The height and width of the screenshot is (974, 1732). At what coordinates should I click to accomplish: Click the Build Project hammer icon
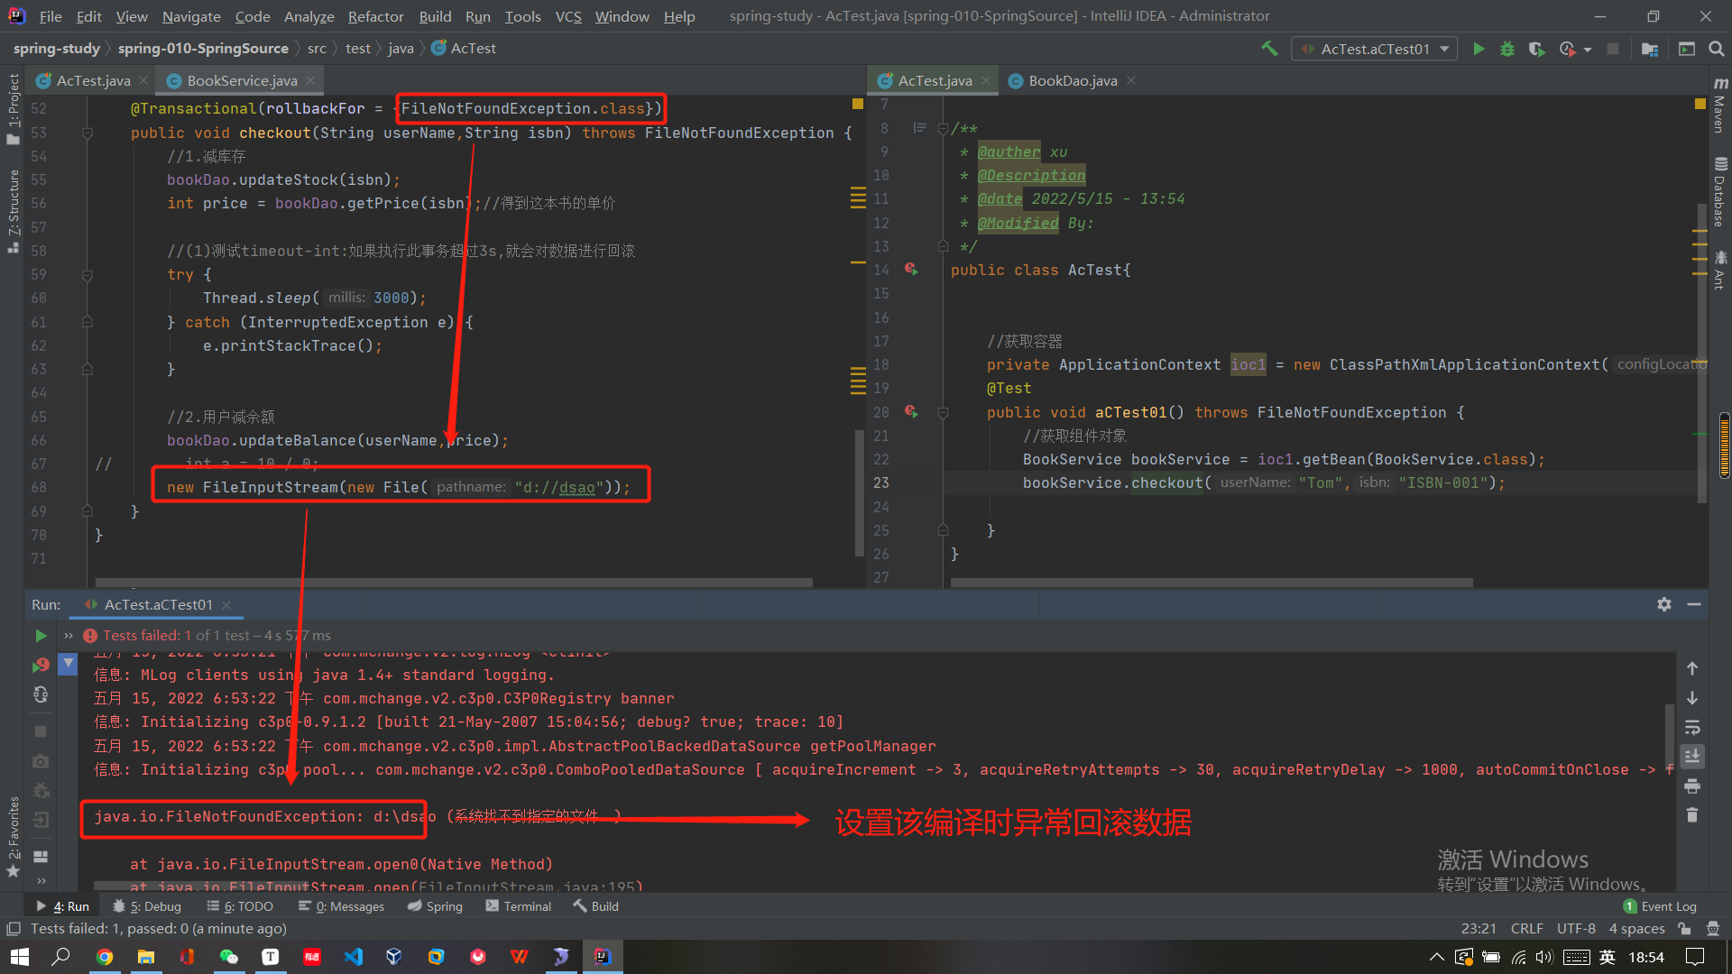click(1269, 49)
